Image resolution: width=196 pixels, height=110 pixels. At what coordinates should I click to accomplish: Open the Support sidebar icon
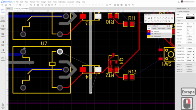[3, 59]
